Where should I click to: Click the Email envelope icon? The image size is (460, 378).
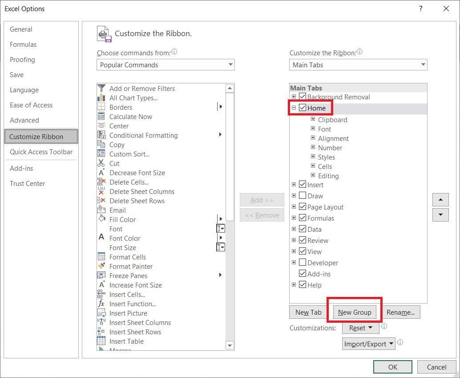coord(101,210)
